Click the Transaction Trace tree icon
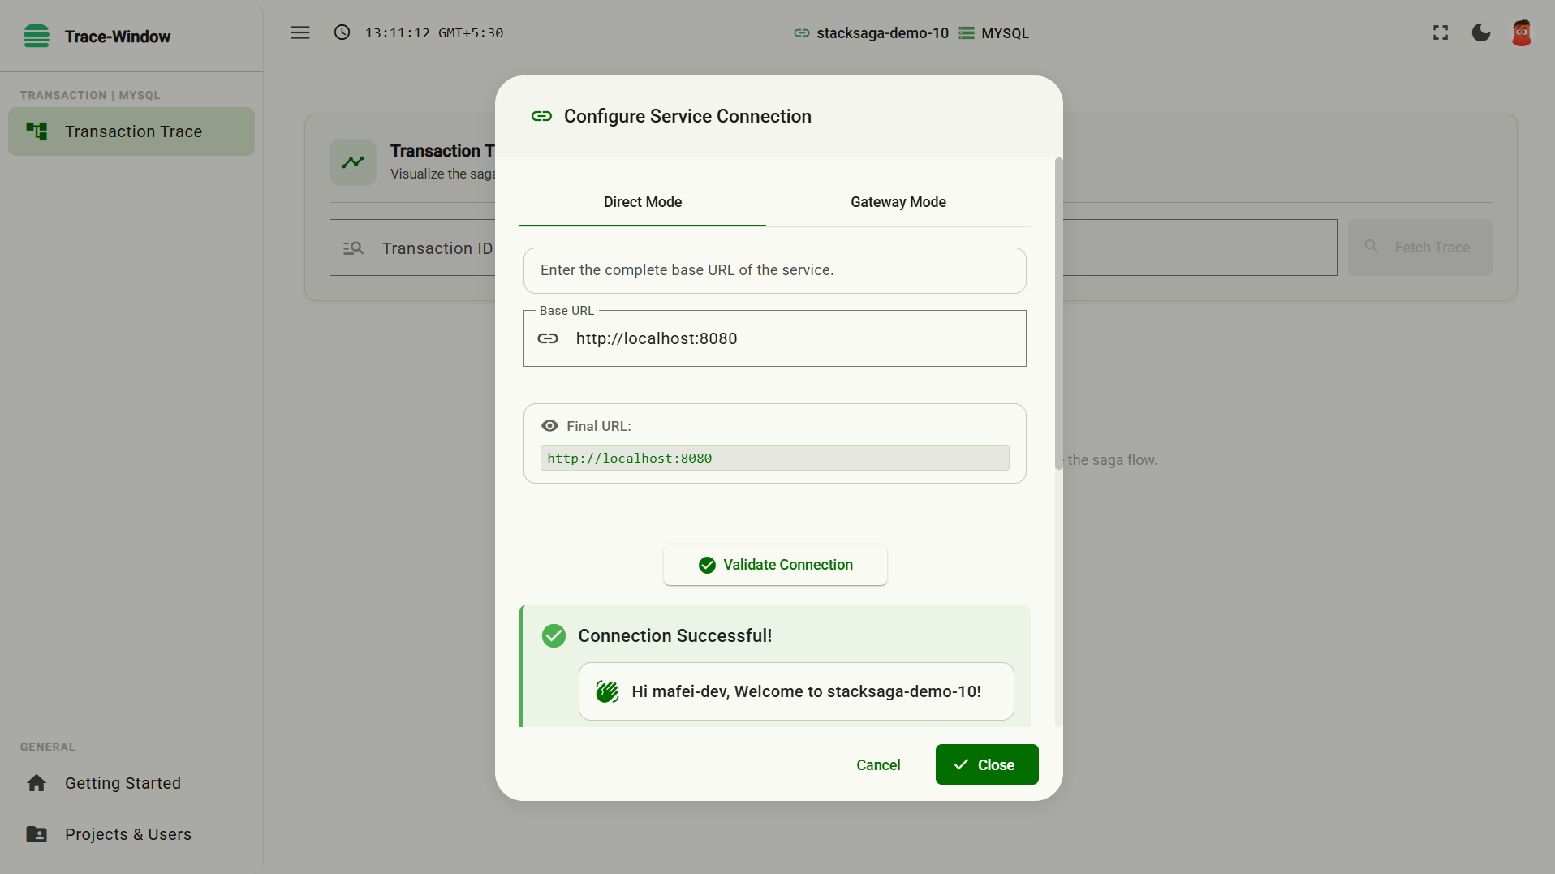 [37, 131]
